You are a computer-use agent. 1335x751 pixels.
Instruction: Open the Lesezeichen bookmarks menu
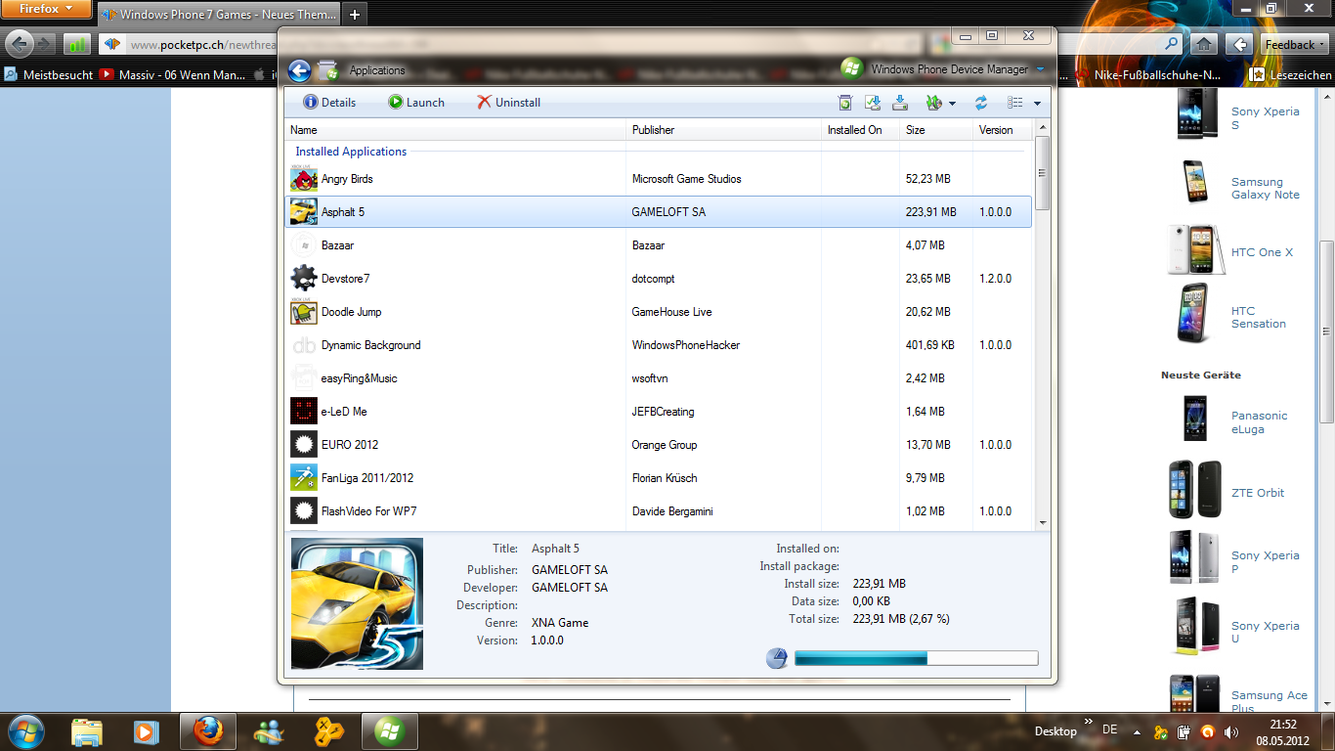coord(1291,74)
